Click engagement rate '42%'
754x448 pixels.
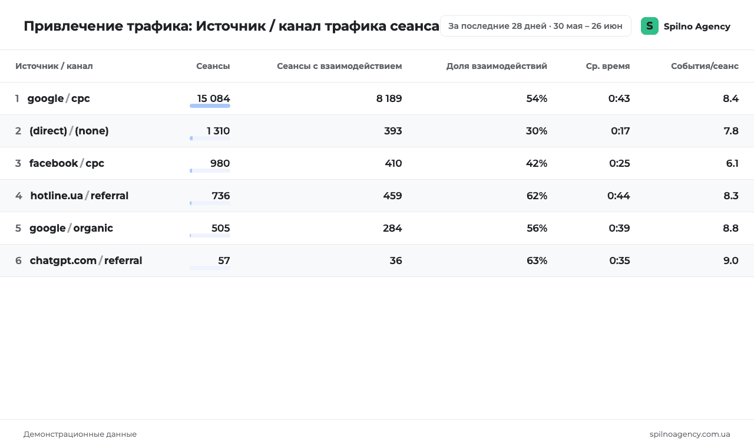[537, 163]
